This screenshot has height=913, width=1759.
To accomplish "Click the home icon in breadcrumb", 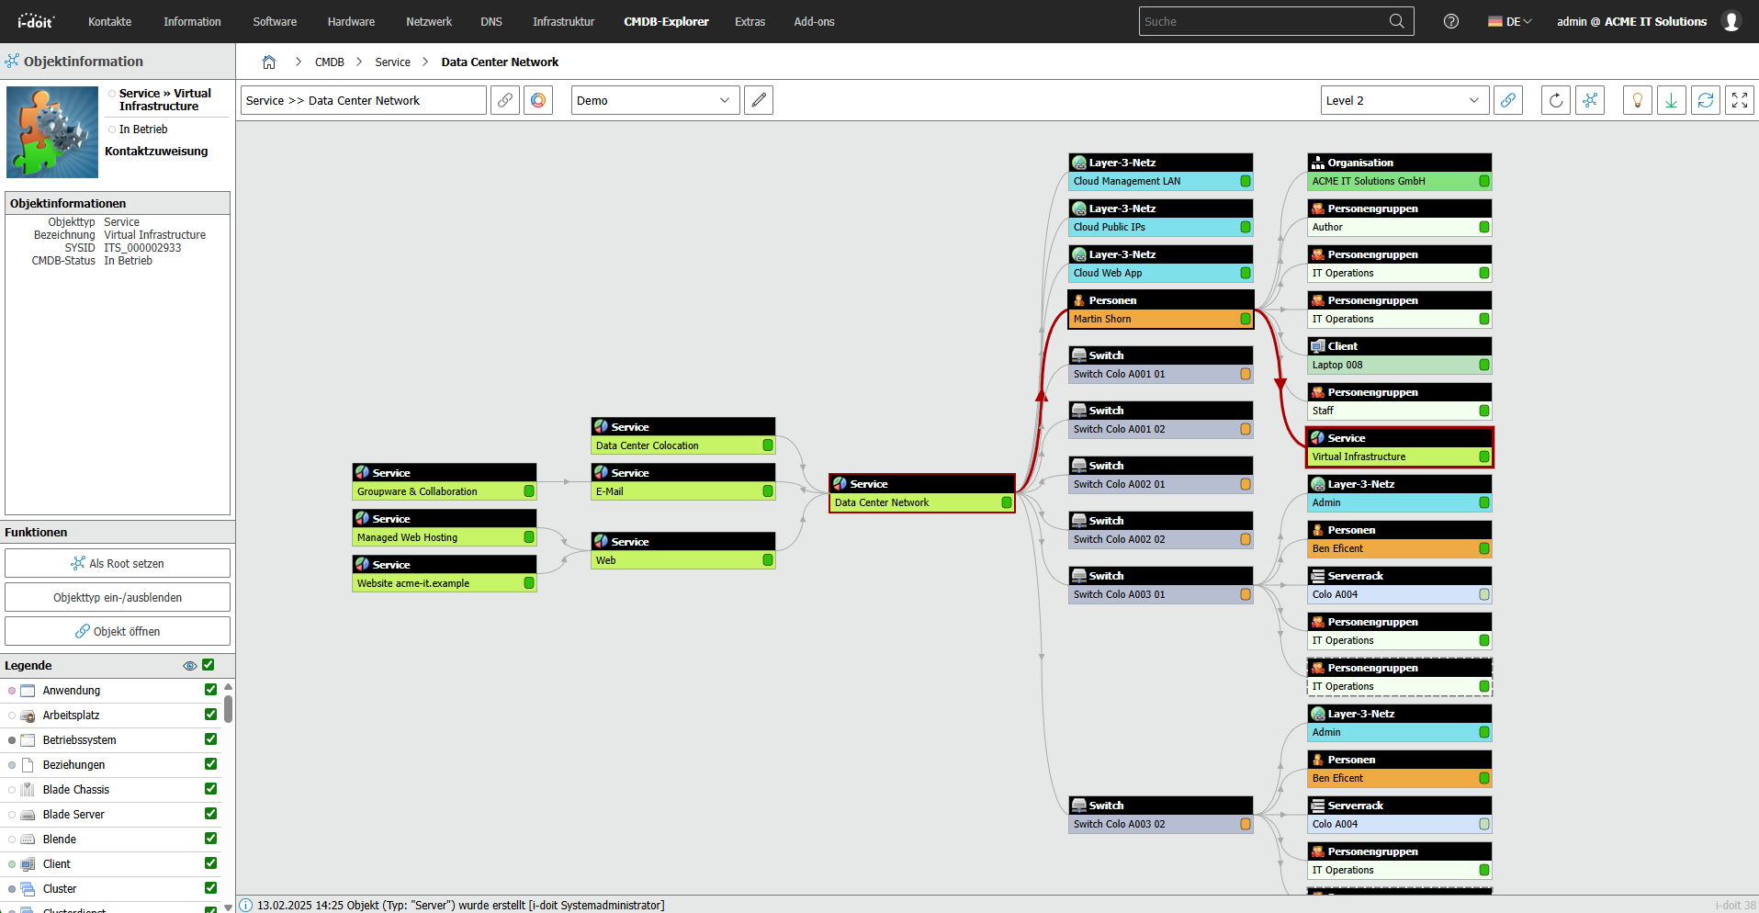I will coord(269,62).
